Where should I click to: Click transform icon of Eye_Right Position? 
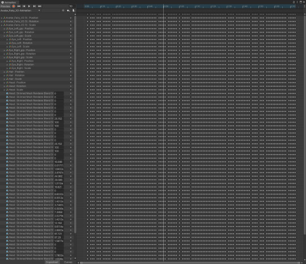(x=10, y=61)
